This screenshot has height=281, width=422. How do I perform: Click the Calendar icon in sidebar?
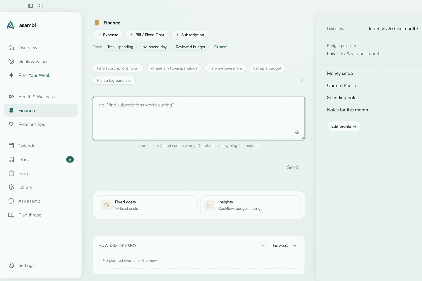pyautogui.click(x=11, y=146)
